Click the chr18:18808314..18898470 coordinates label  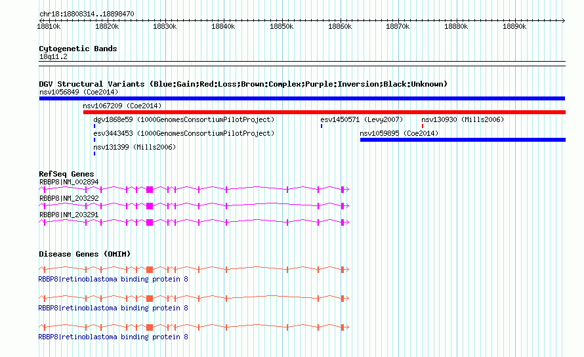[87, 14]
